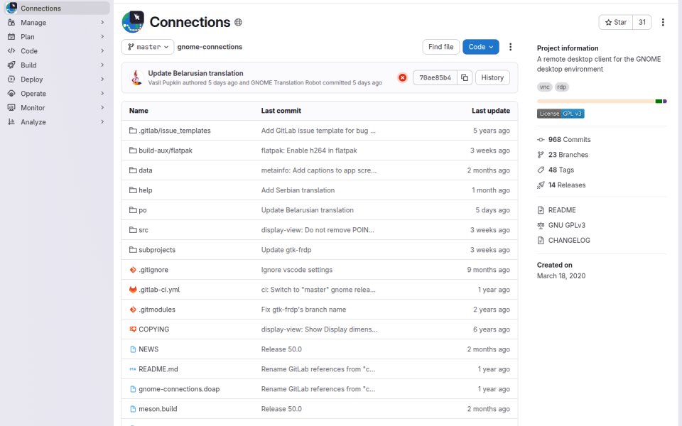Click the public visibility globe icon
The image size is (682, 426).
click(x=238, y=22)
